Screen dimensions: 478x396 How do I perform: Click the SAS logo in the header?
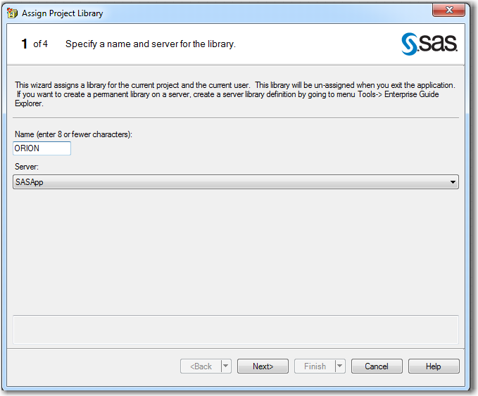pyautogui.click(x=429, y=44)
